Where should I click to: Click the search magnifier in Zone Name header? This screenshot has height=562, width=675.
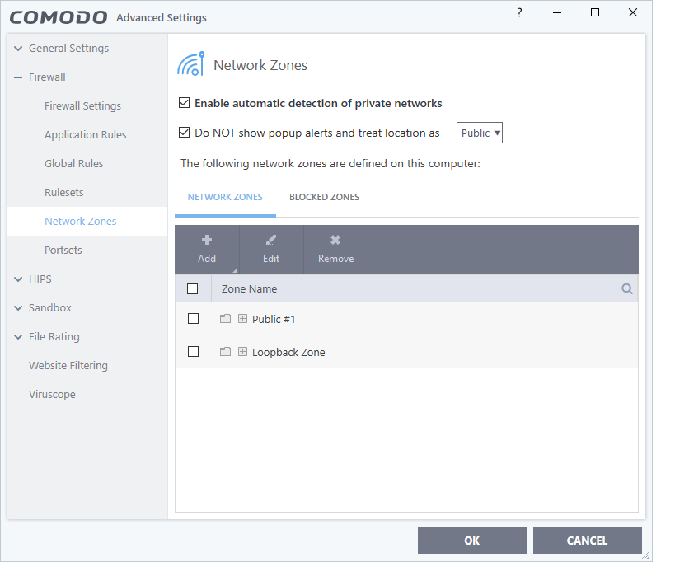click(x=627, y=289)
